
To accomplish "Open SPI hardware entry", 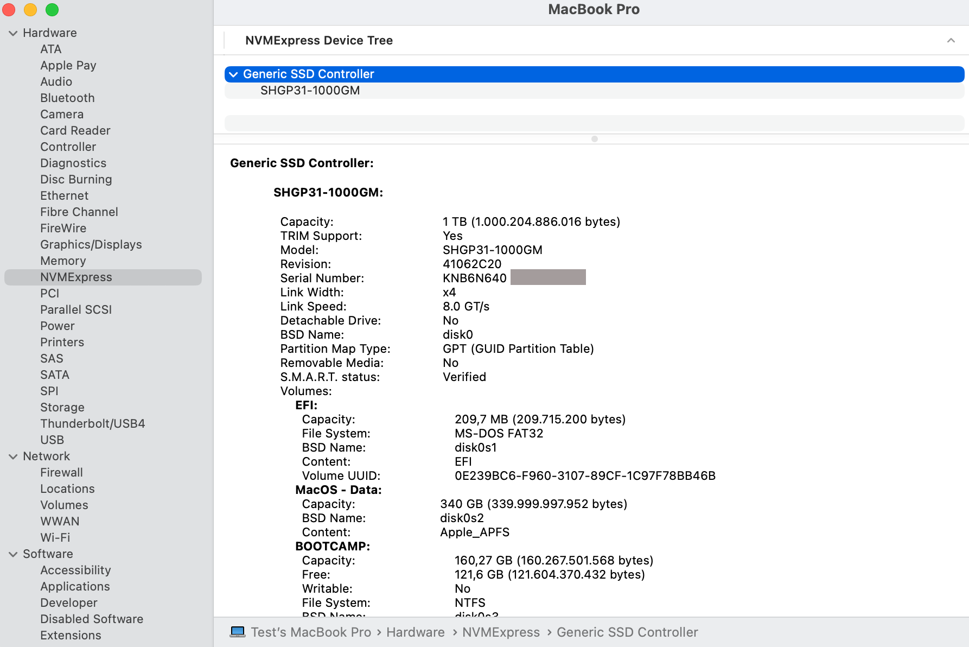I will point(49,391).
